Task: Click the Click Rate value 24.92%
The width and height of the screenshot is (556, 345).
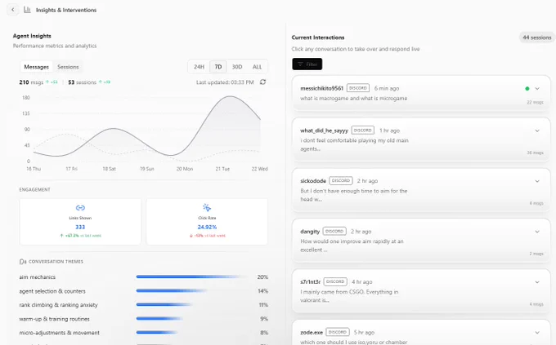Action: (207, 228)
